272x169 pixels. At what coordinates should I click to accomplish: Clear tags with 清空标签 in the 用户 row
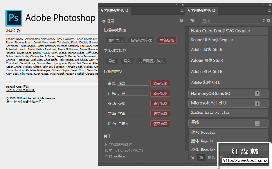(160, 124)
